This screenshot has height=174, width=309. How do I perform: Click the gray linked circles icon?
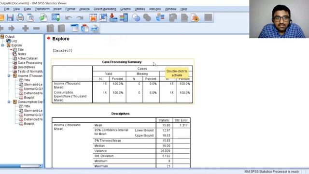(x=147, y=17)
